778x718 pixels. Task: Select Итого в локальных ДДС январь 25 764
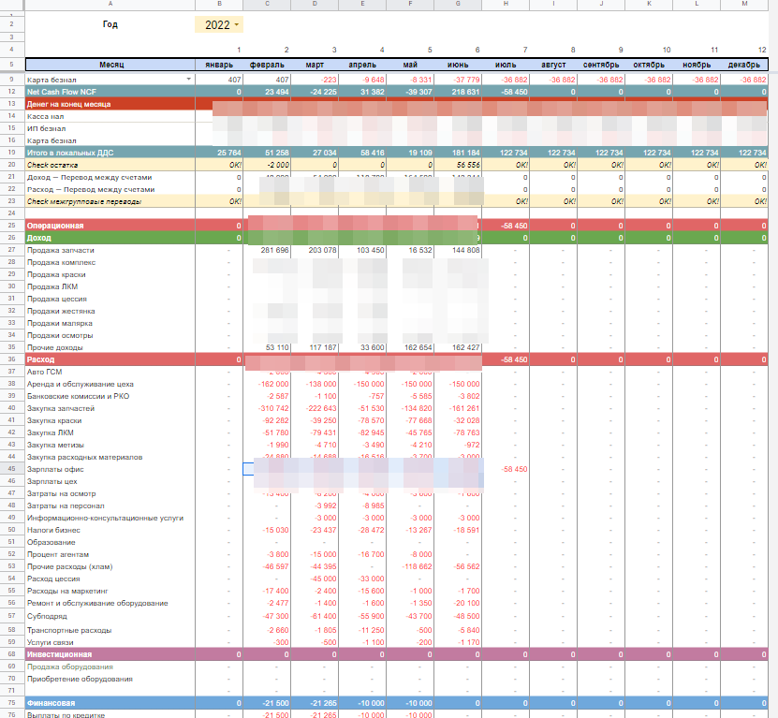pyautogui.click(x=219, y=153)
